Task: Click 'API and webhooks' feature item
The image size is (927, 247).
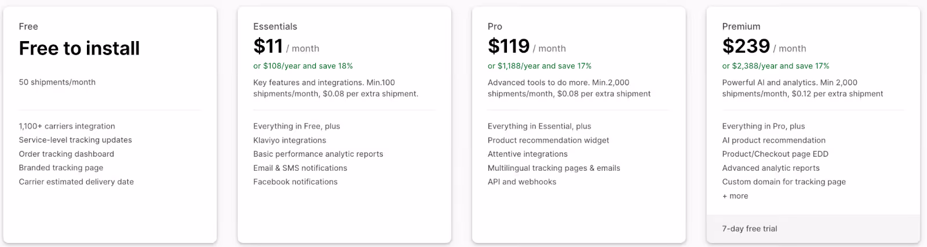Action: (x=522, y=182)
